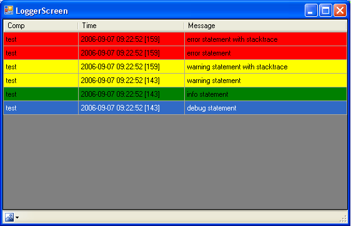Image resolution: width=351 pixels, height=226 pixels.
Task: Minimize the LoggerScreen window
Action: coord(311,10)
